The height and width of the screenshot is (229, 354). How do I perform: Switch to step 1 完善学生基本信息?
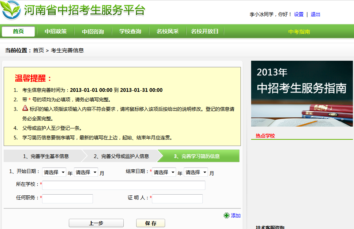tap(46, 156)
